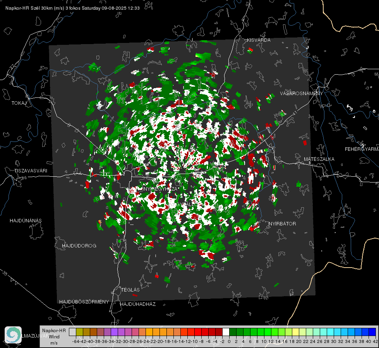Image resolution: width=379 pixels, height=348 pixels.
Task: Click the white zero-velocity legend swatch
Action: [226, 332]
